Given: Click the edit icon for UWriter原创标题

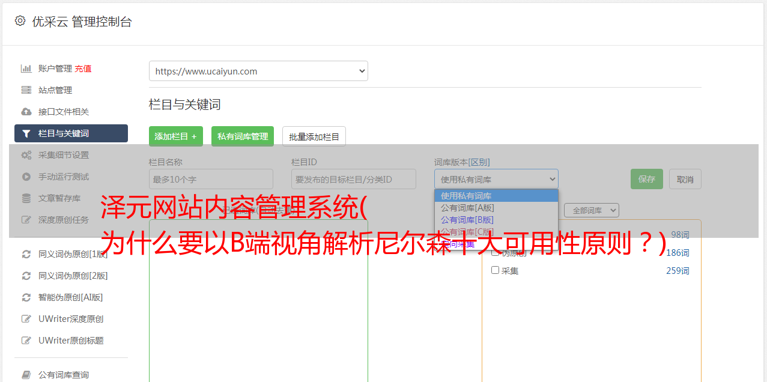Looking at the screenshot, I should click(x=26, y=341).
